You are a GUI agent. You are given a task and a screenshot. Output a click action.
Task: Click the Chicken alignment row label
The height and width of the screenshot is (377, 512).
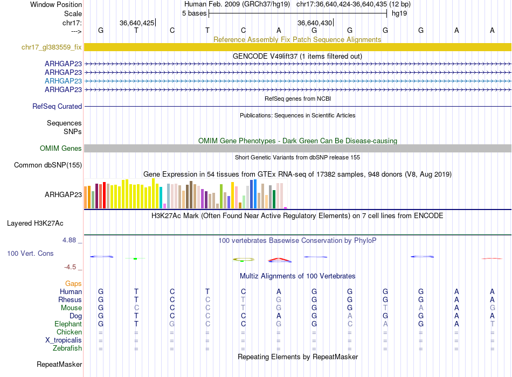point(69,332)
